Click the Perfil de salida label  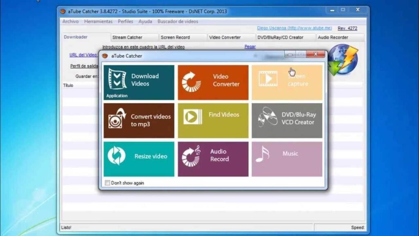(x=84, y=66)
